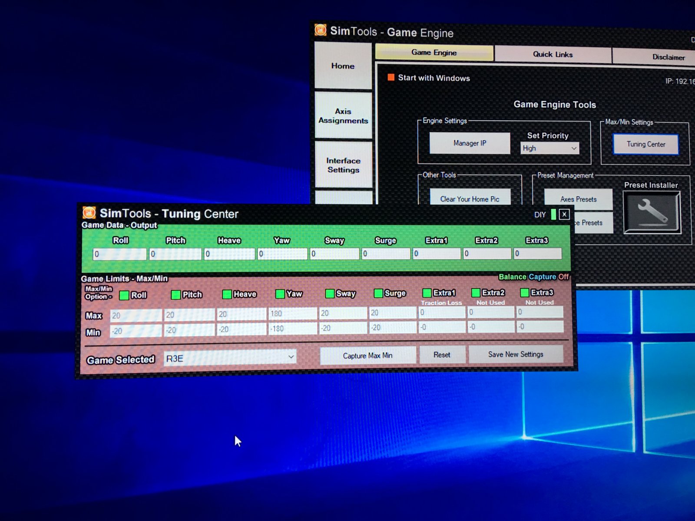
Task: Toggle the Extra1 Max/Min option checkbox
Action: coord(427,293)
